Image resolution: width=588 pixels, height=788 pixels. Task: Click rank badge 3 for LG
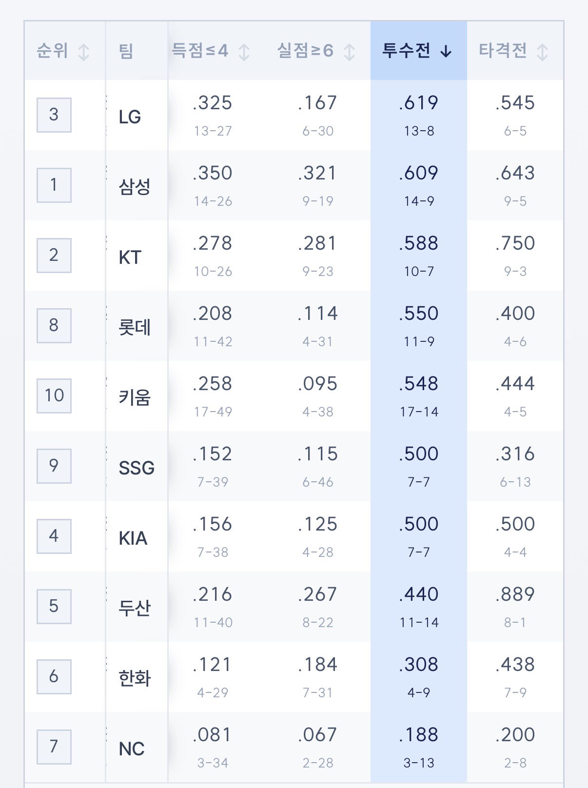[x=54, y=115]
